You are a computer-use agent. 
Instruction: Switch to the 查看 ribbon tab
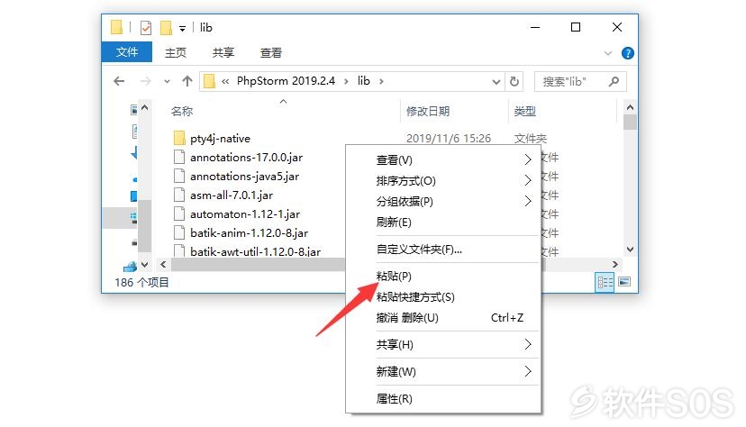(x=270, y=52)
